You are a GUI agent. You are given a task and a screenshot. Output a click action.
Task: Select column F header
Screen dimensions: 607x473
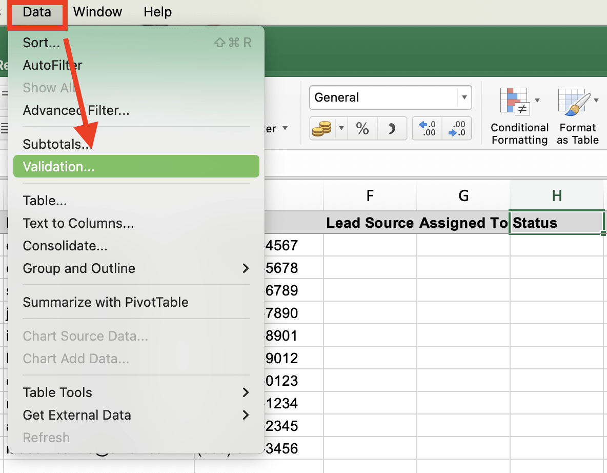pyautogui.click(x=370, y=195)
